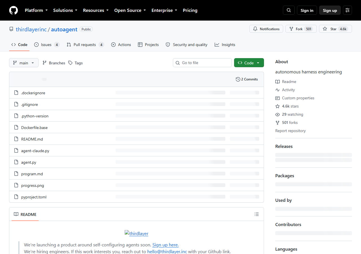The width and height of the screenshot is (361, 254).
Task: Click the file icon for progress.png
Action: (x=16, y=185)
